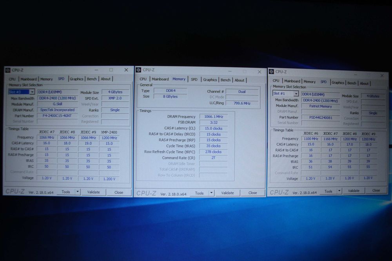
Task: Click 1200 MHz XMP-2400 frequency cell
Action: tap(109, 138)
